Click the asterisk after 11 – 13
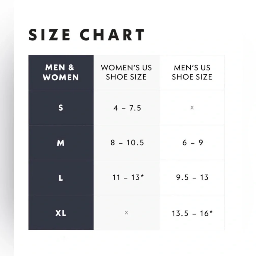 142,176
